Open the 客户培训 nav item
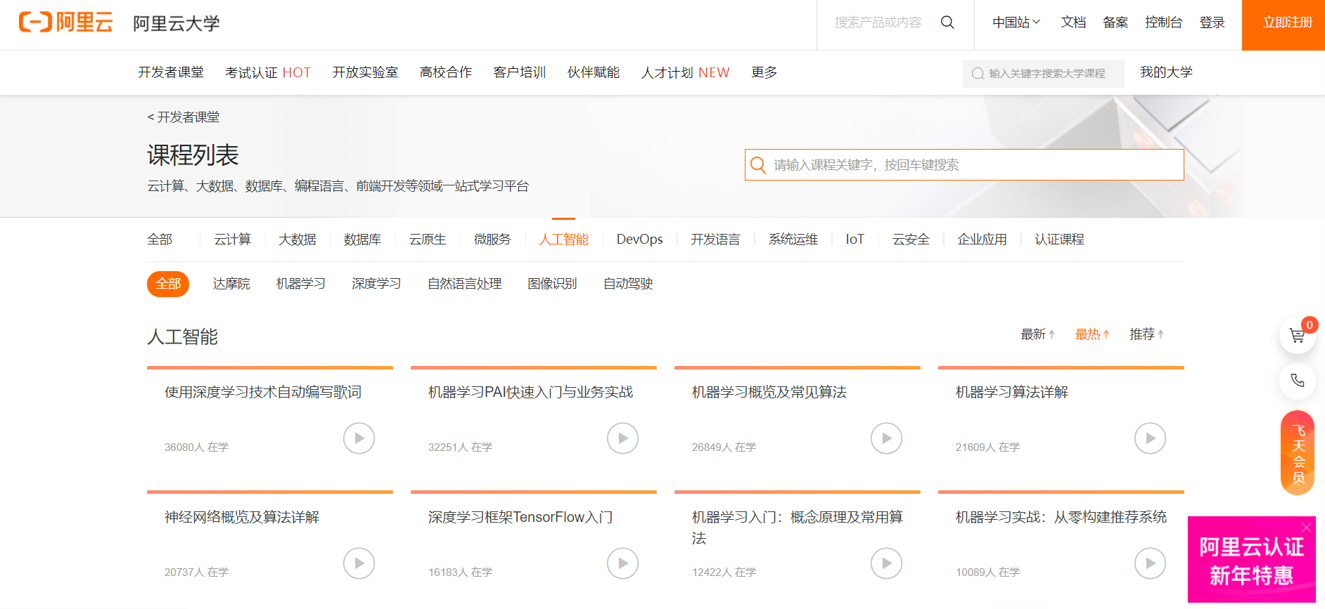The width and height of the screenshot is (1325, 609). click(x=520, y=72)
